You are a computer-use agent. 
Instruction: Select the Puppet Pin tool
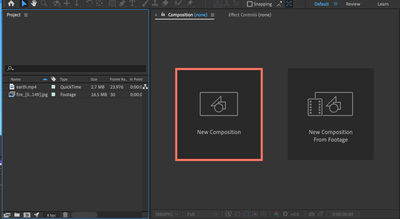coord(190,4)
